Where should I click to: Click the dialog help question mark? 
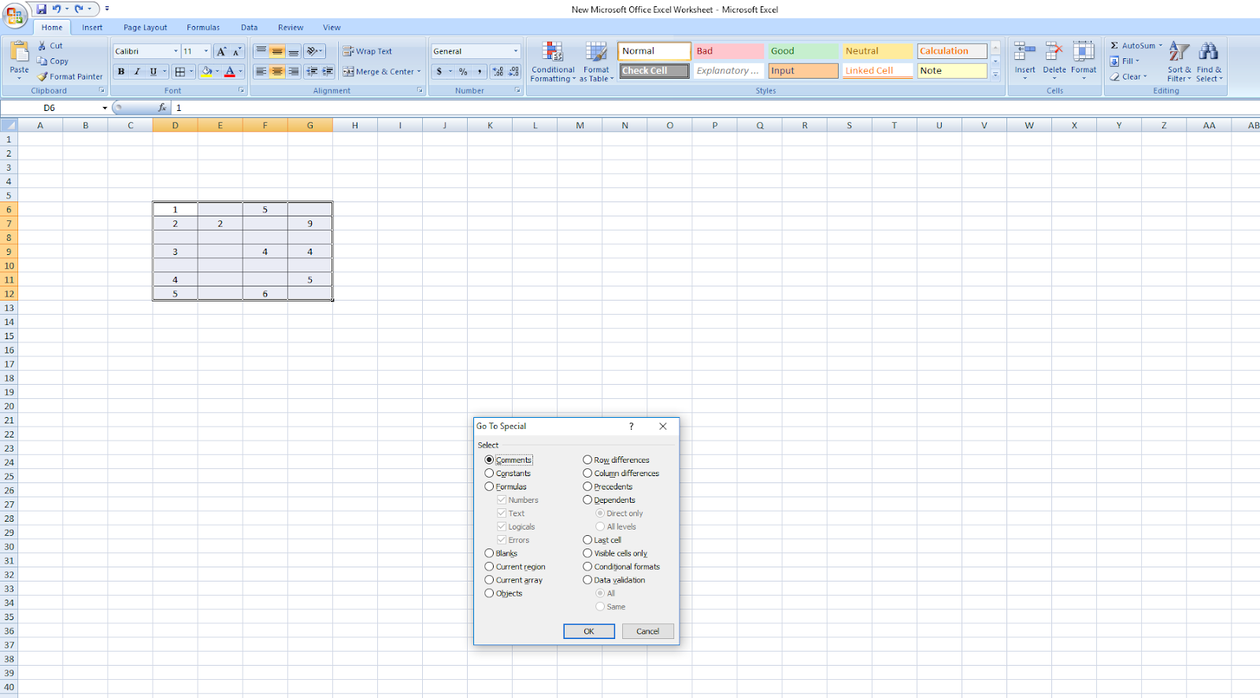[631, 426]
